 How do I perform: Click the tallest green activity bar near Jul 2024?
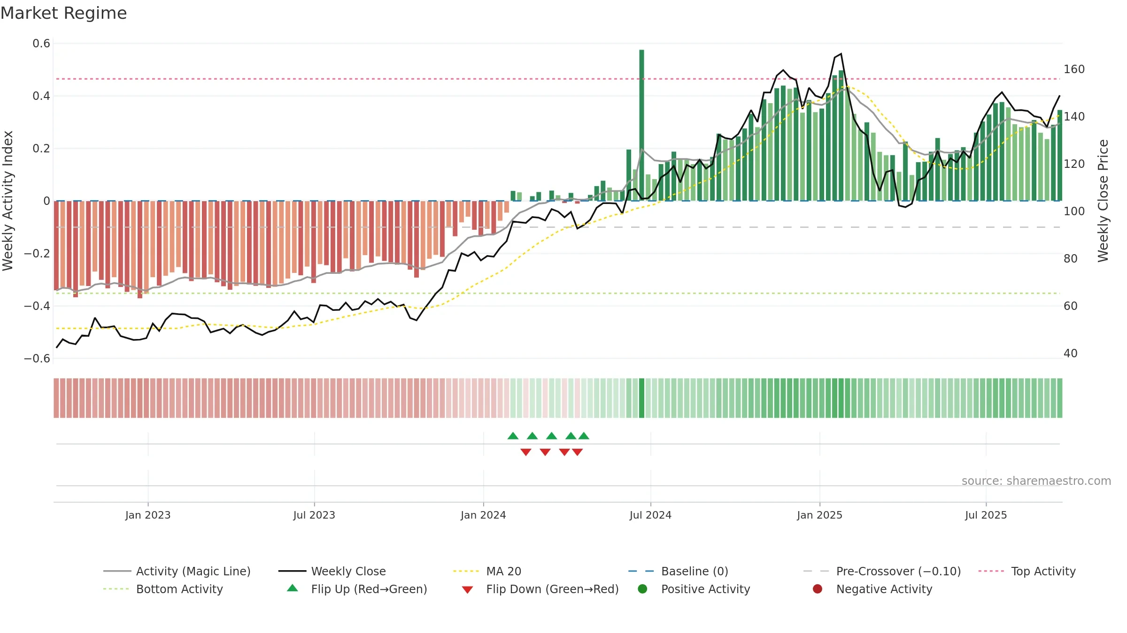tap(641, 125)
